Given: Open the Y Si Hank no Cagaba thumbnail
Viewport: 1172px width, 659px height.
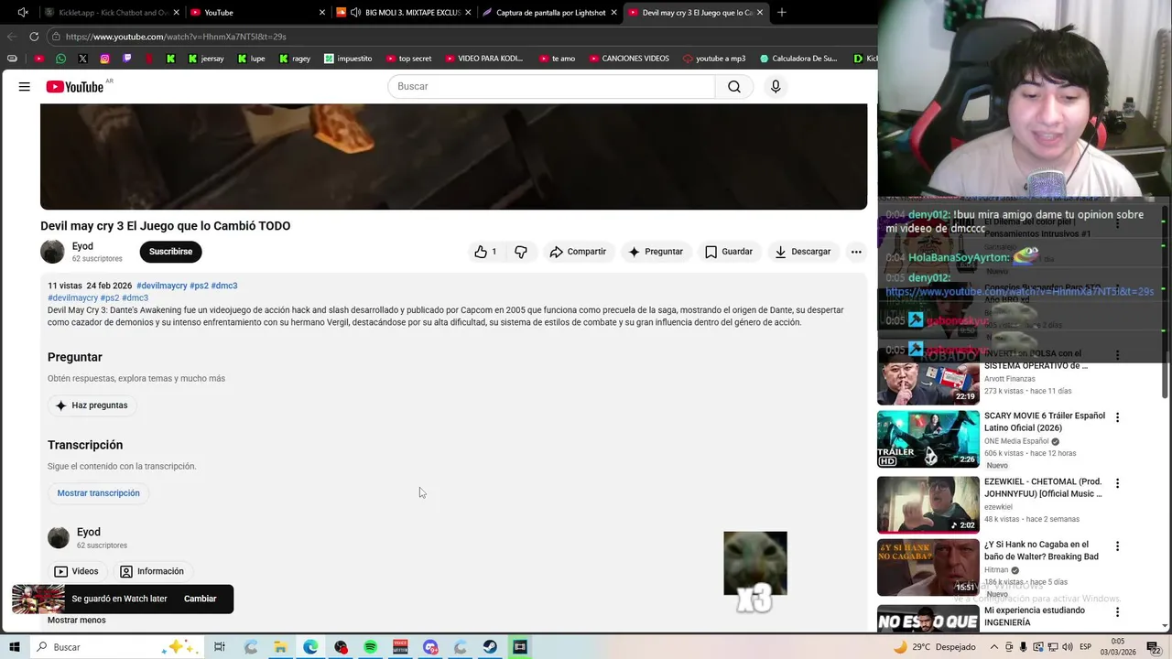Looking at the screenshot, I should click(x=928, y=567).
